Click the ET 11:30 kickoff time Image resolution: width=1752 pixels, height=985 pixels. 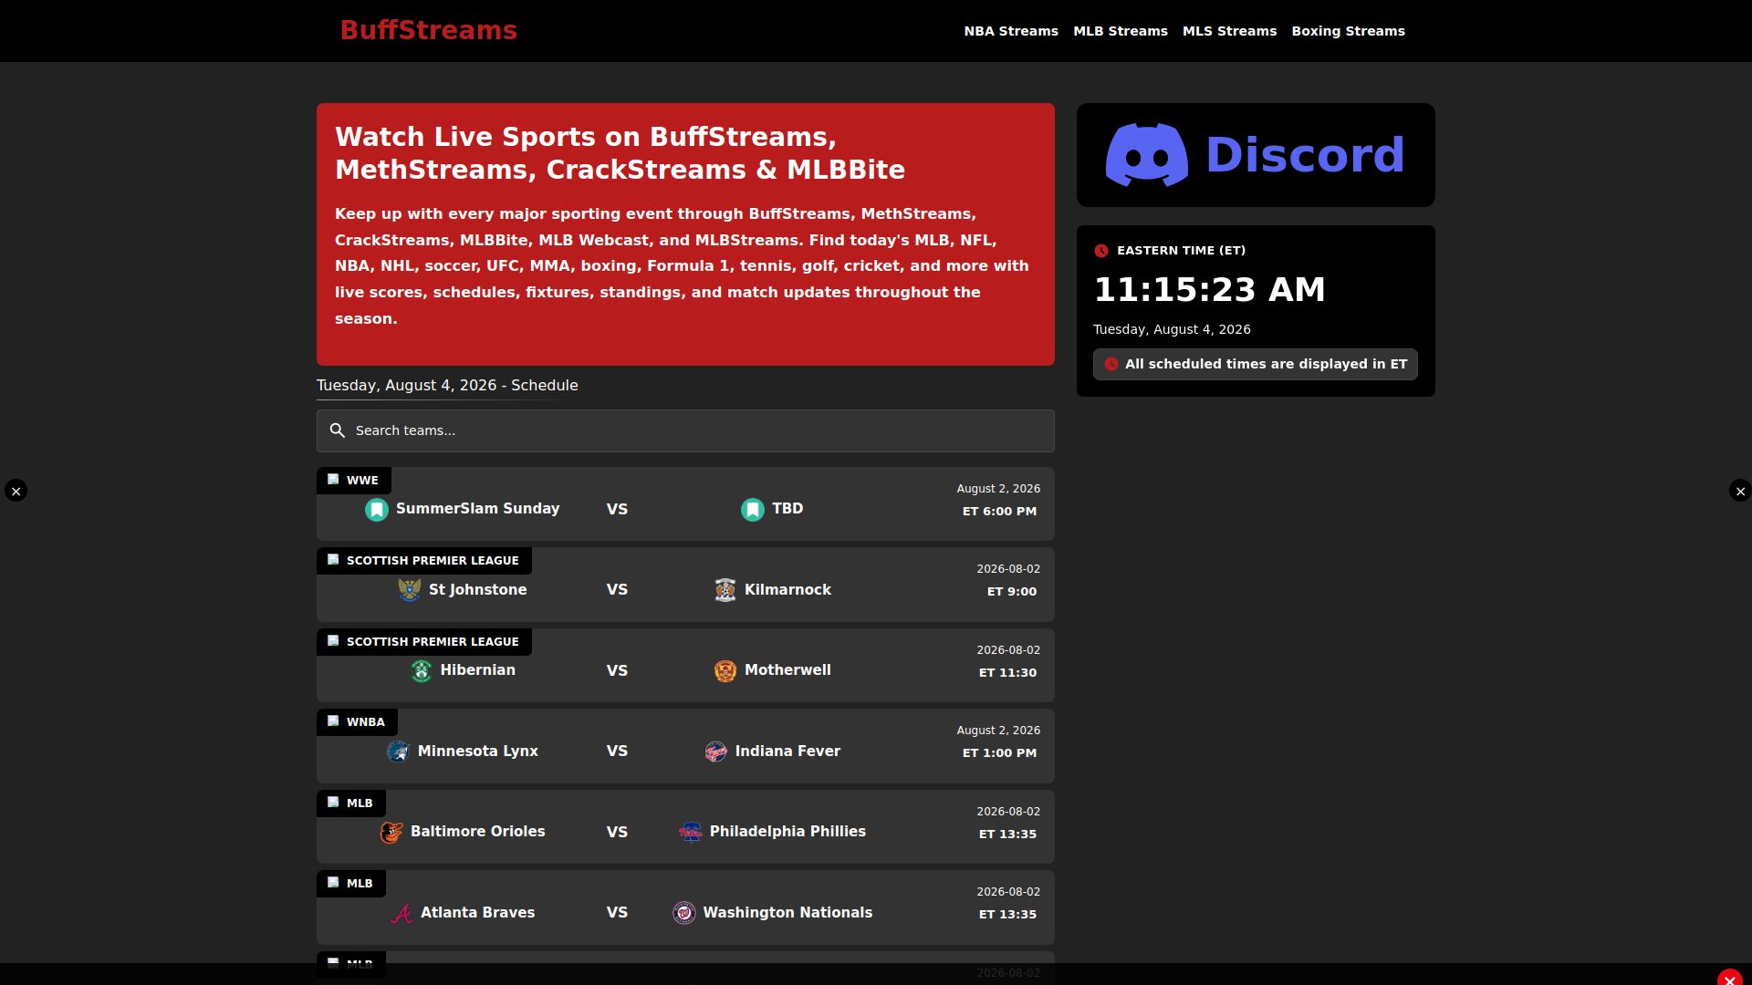(1007, 673)
